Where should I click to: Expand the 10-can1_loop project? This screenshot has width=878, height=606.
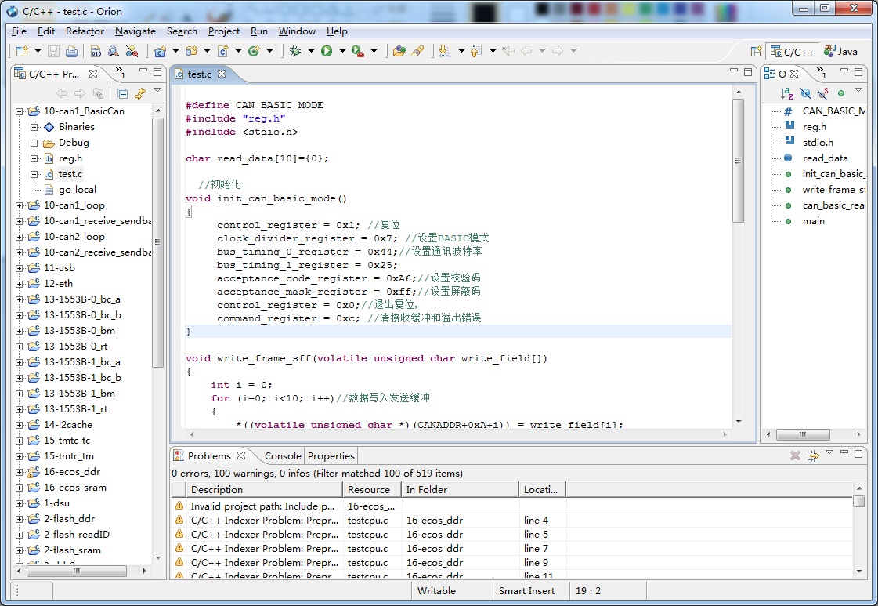click(20, 205)
